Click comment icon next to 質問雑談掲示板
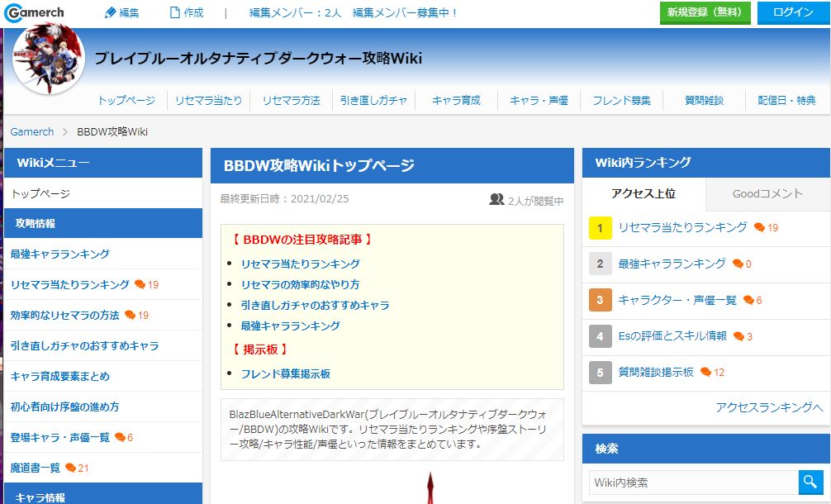 pyautogui.click(x=705, y=372)
